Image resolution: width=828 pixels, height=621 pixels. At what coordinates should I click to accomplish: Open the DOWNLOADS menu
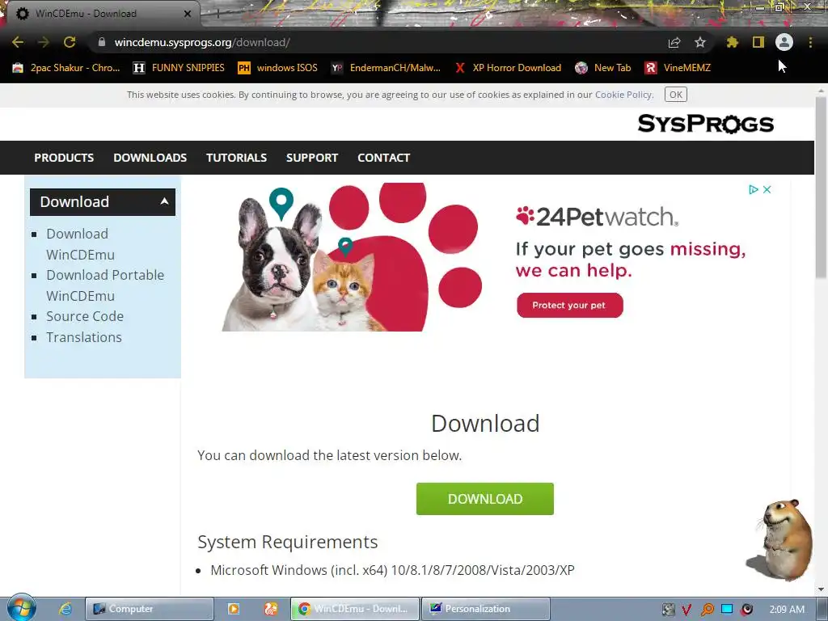click(150, 158)
